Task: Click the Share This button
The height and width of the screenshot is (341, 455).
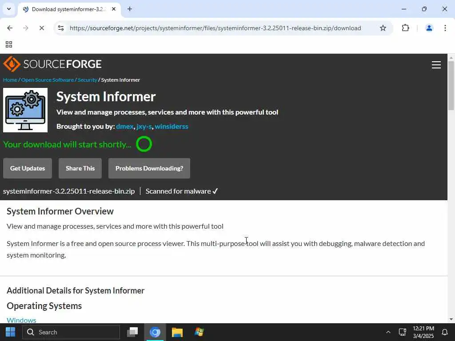Action: 80,168
